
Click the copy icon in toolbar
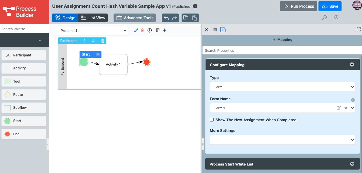tap(186, 18)
